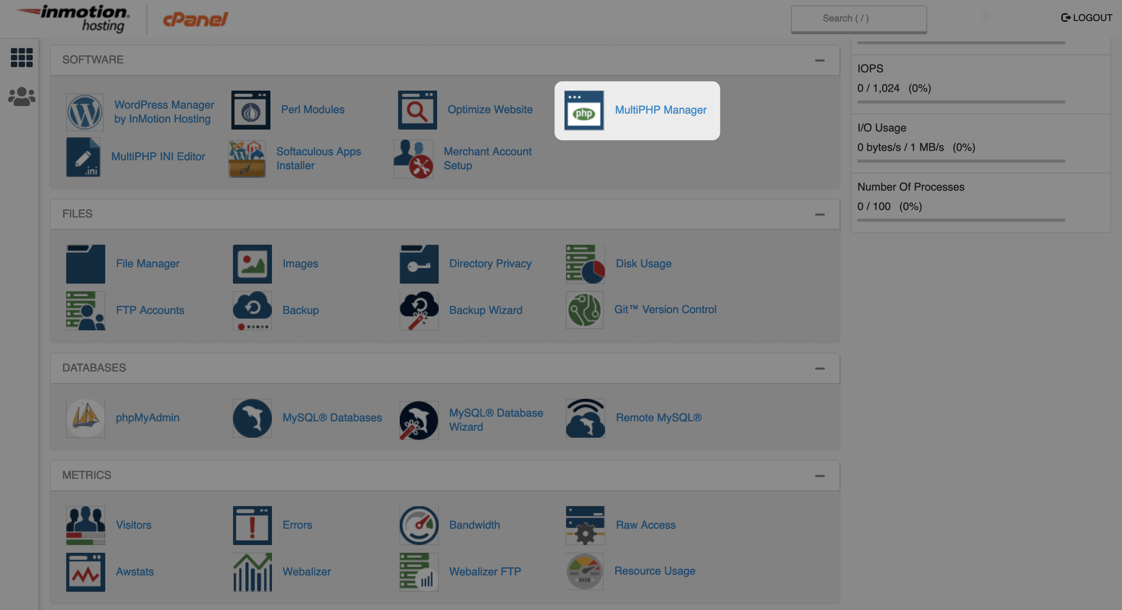The width and height of the screenshot is (1122, 610).
Task: Open the phpMyAdmin sailboat icon
Action: [85, 418]
